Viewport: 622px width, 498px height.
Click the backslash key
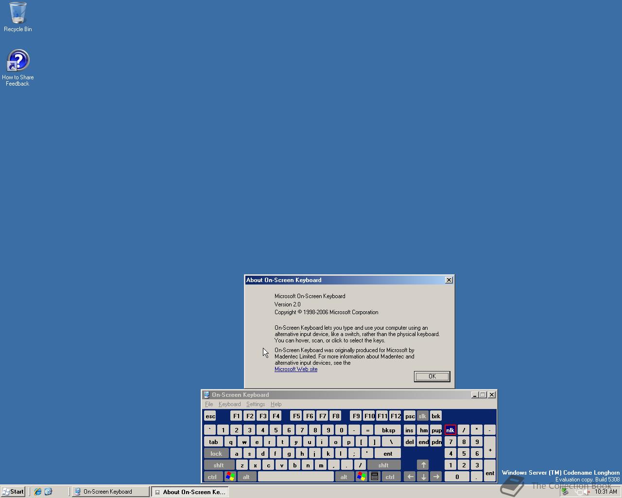click(391, 442)
